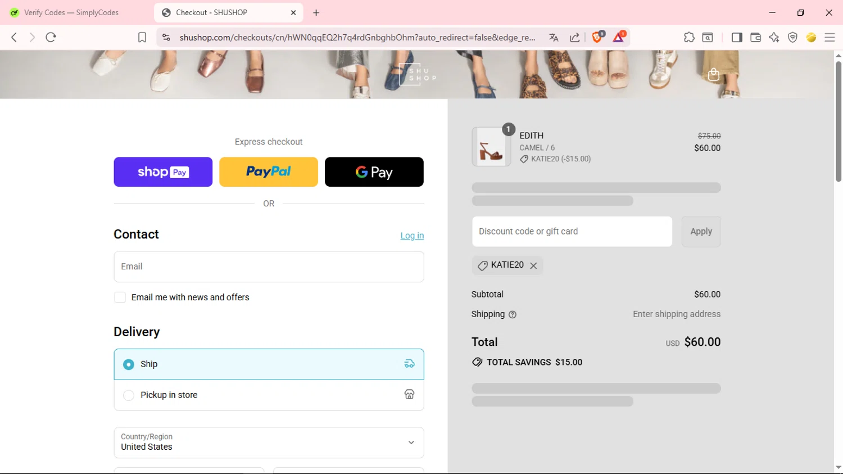Viewport: 843px width, 474px height.
Task: Click the delivery truck icon
Action: point(409,364)
